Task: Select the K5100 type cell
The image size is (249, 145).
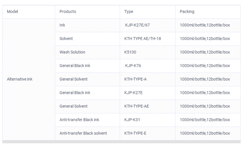Action: (x=148, y=52)
